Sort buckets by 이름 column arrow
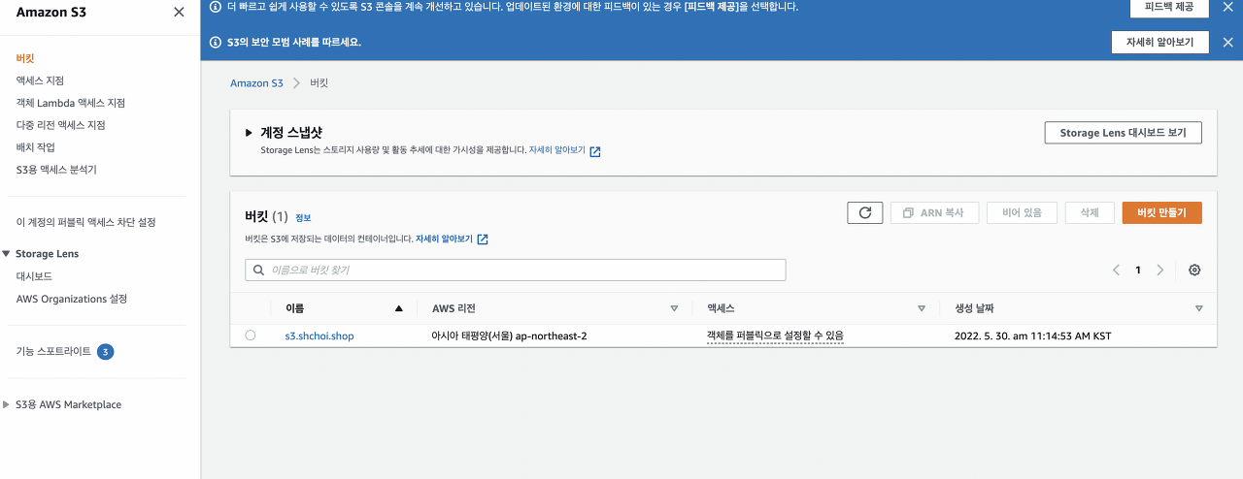Viewport: 1243px width, 479px height. tap(398, 308)
